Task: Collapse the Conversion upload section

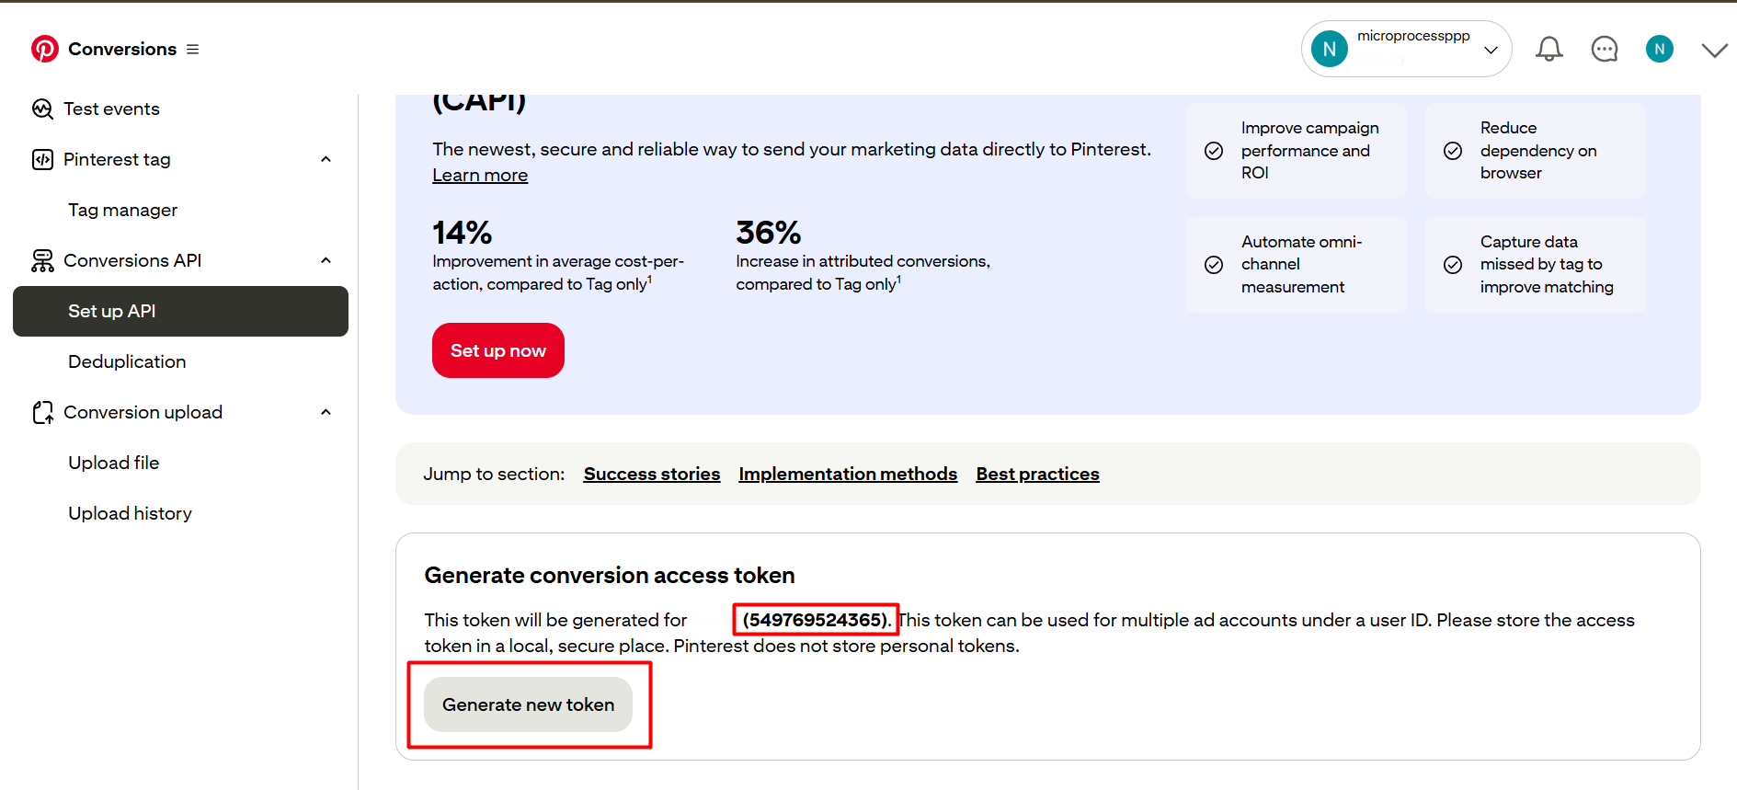Action: coord(326,412)
